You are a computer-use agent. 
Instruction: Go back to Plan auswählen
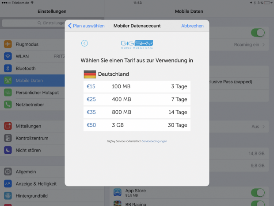point(86,26)
